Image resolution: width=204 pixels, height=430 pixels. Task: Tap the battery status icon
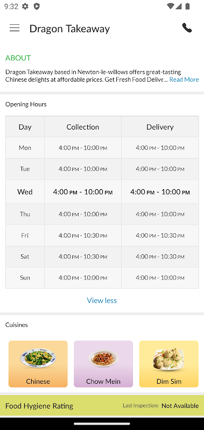pos(188,6)
